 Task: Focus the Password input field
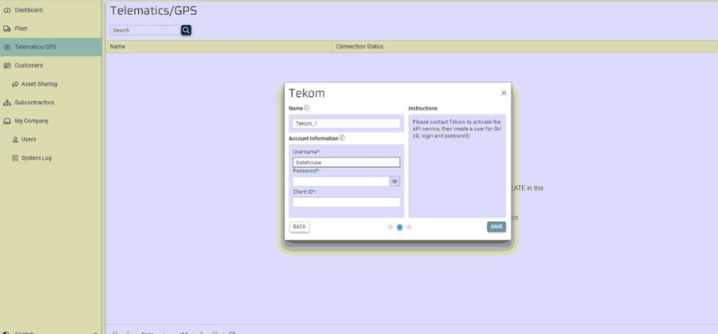(341, 181)
